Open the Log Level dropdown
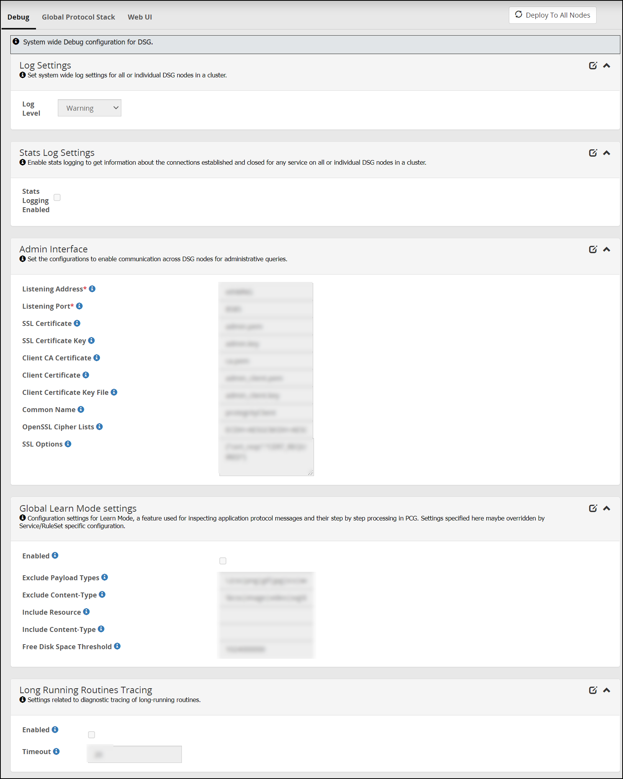The height and width of the screenshot is (779, 623). pyautogui.click(x=89, y=108)
